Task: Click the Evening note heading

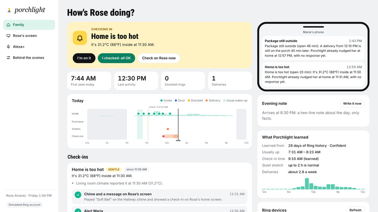Action: 274,103
